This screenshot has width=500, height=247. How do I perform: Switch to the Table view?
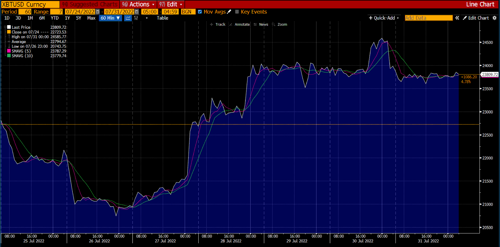[162, 18]
